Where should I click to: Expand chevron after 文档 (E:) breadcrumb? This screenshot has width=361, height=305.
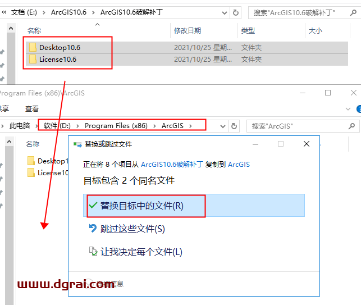tap(44, 12)
